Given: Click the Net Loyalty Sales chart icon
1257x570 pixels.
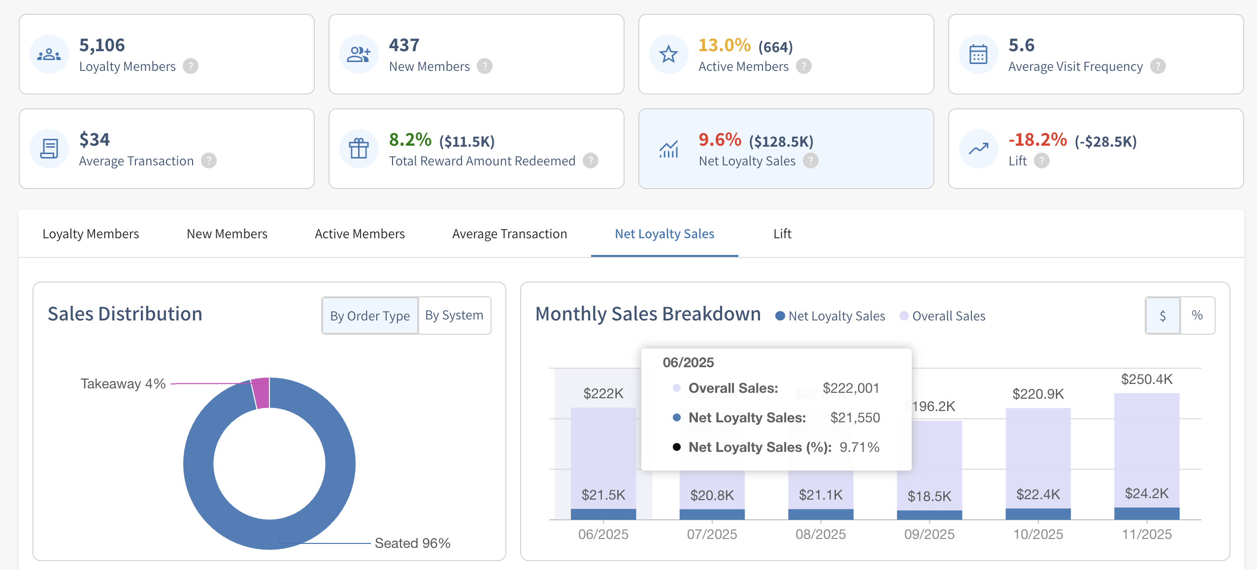Looking at the screenshot, I should tap(669, 149).
